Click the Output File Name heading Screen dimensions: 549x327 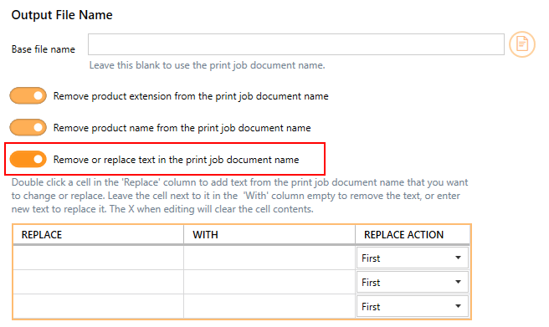62,15
